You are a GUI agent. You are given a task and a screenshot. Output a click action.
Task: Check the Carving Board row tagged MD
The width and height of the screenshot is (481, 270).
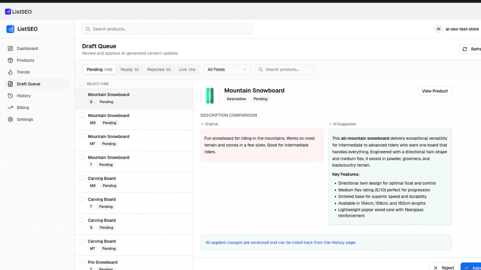click(x=82, y=178)
